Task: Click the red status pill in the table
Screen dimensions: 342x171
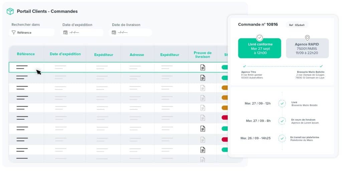Action: click(x=224, y=119)
